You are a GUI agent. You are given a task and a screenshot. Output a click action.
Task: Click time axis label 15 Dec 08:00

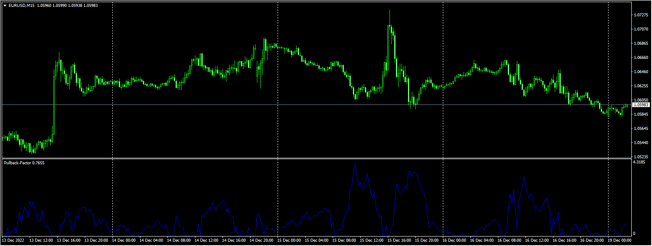(345, 240)
